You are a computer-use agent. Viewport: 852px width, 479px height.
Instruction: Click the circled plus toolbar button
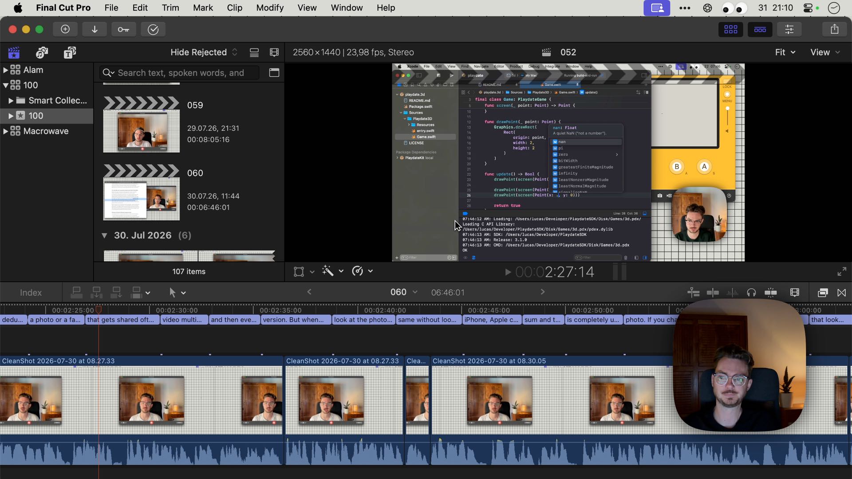(65, 29)
